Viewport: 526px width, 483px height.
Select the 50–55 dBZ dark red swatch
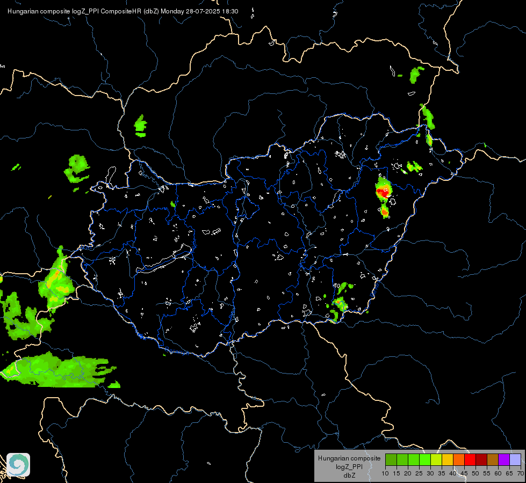click(x=481, y=459)
